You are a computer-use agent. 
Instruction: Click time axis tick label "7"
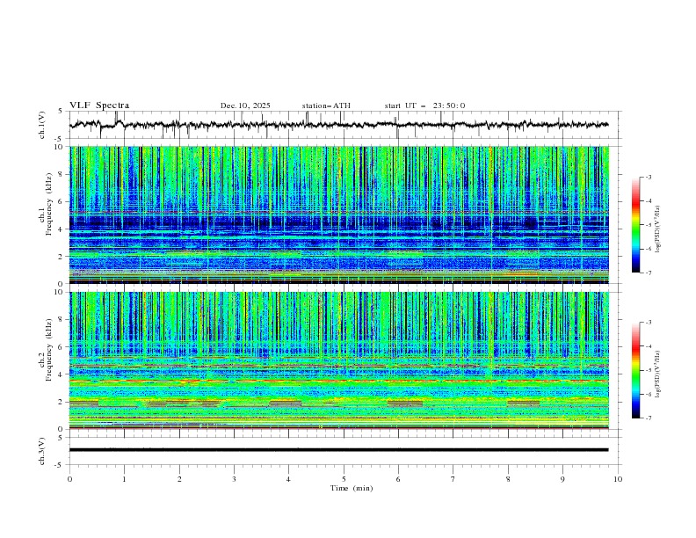tap(453, 479)
